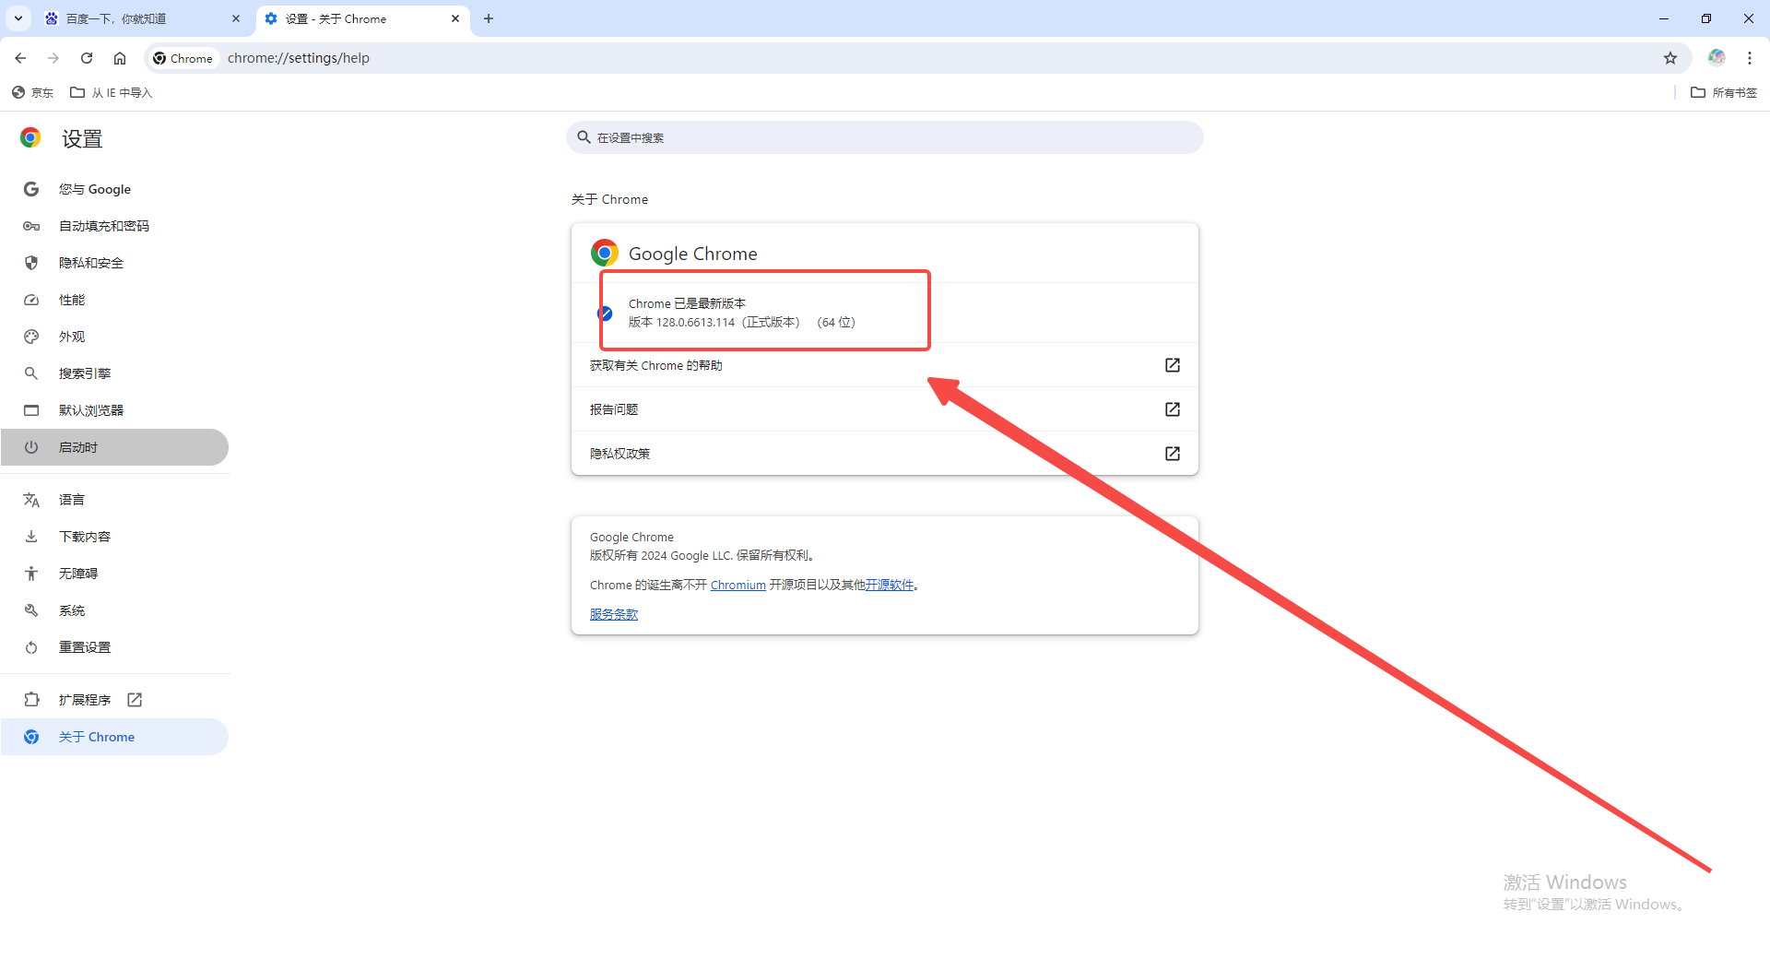Open 语言 settings section
This screenshot has height=959, width=1770.
click(x=114, y=500)
